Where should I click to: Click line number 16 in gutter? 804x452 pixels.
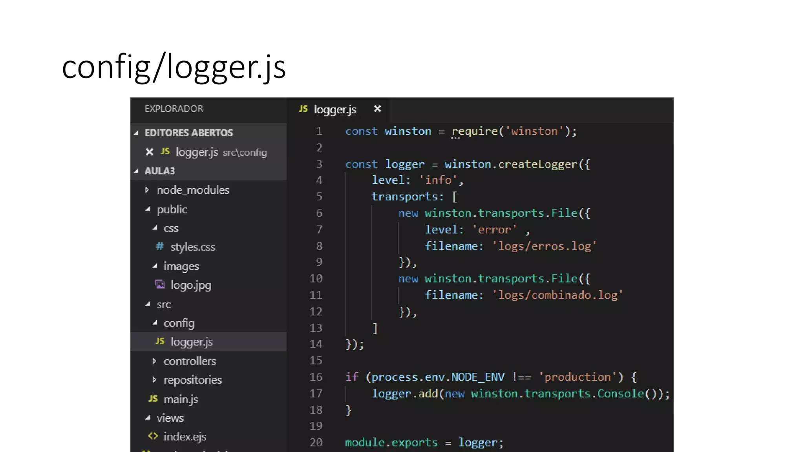316,377
